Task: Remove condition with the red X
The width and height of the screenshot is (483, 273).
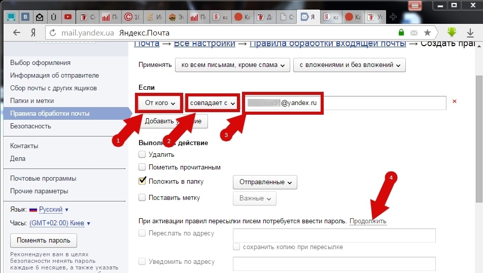Action: point(455,101)
